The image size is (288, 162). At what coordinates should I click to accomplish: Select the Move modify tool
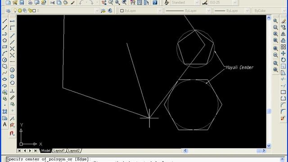(x=283, y=54)
